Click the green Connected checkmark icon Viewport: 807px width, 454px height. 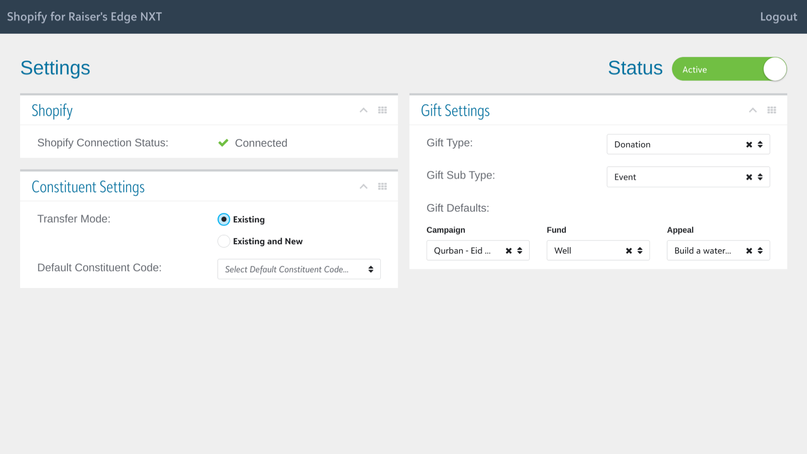(x=223, y=143)
